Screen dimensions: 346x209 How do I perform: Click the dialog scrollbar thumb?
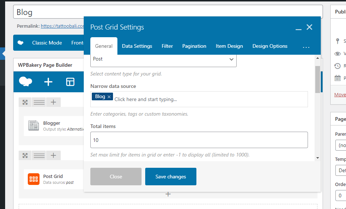(317, 80)
